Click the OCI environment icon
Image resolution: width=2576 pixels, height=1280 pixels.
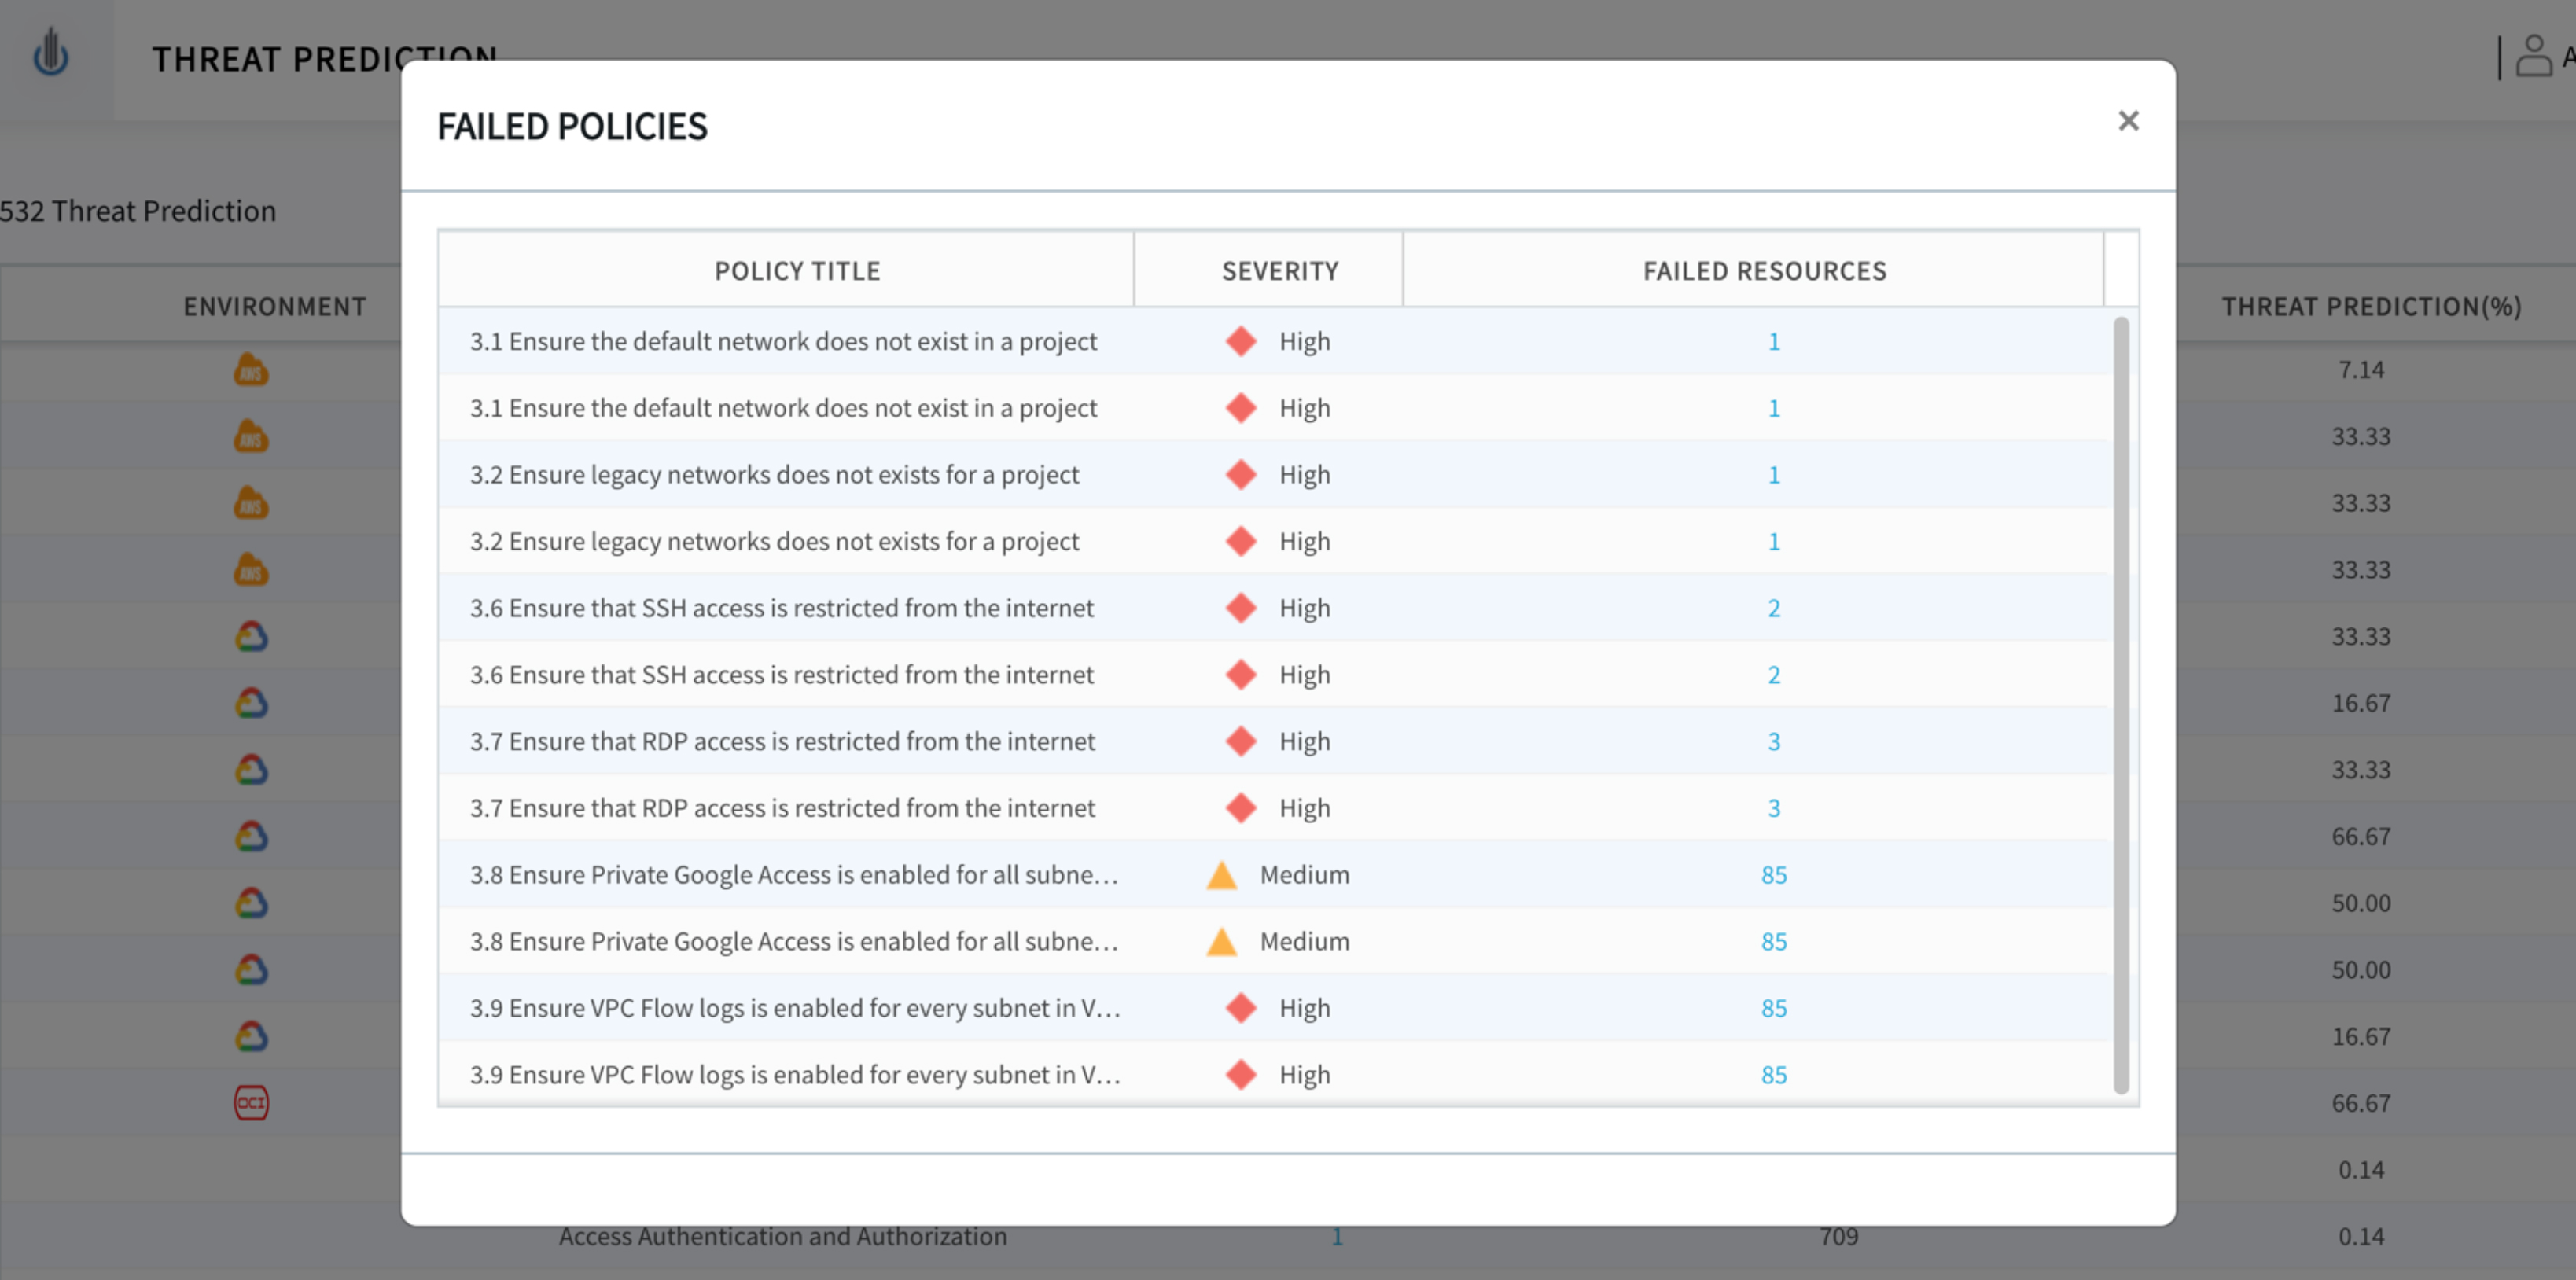(251, 1103)
